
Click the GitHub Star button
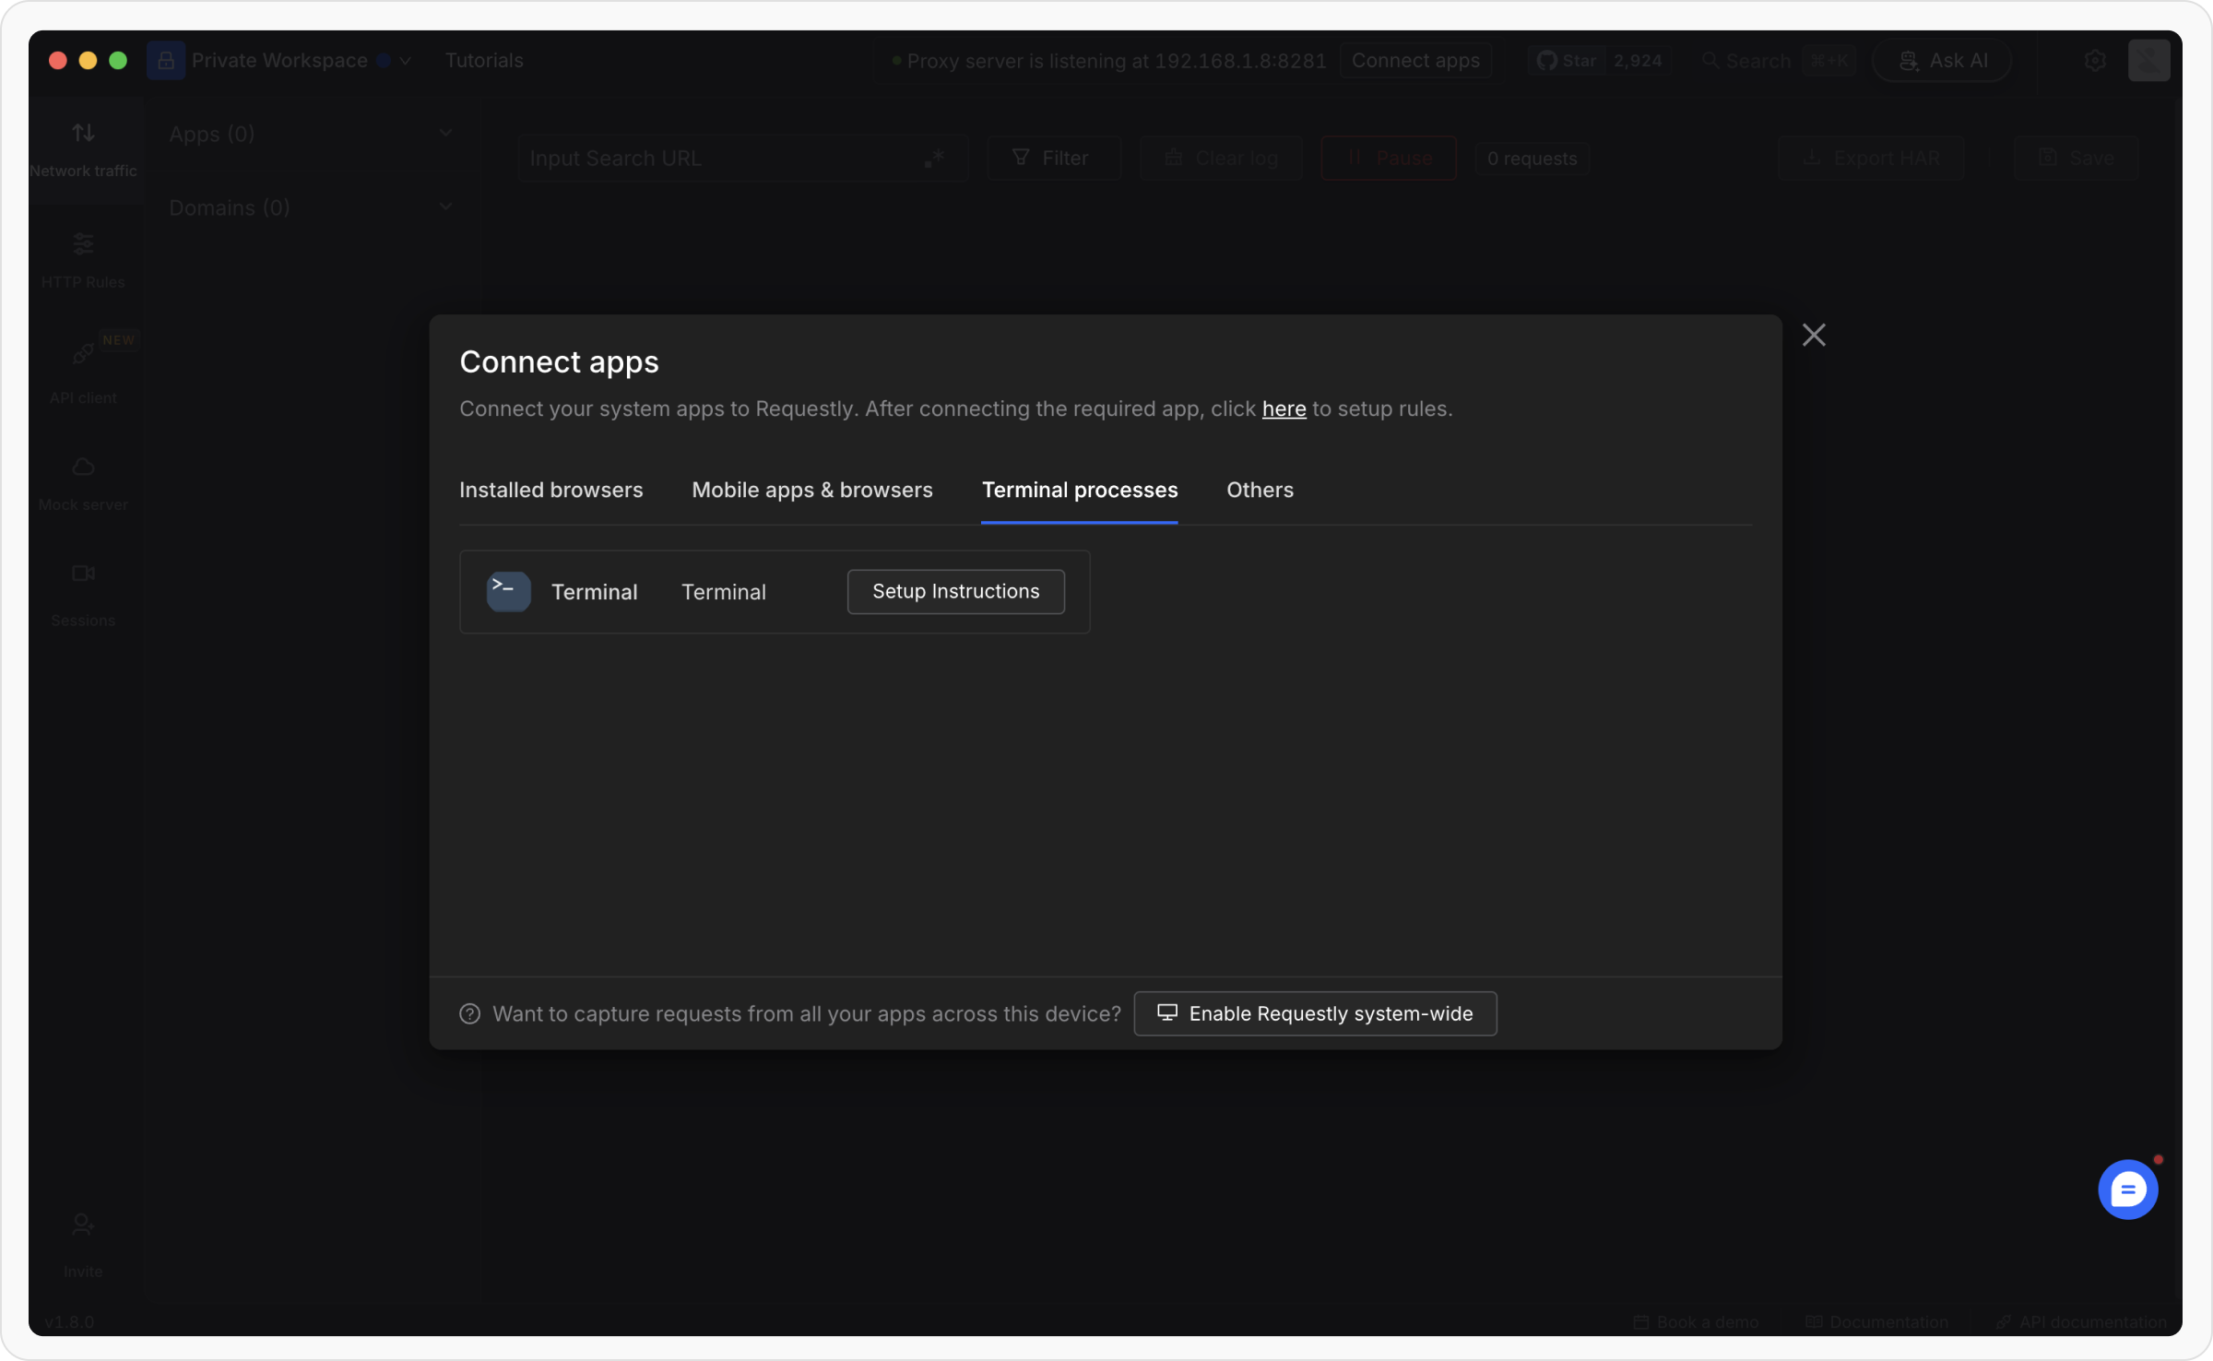pyautogui.click(x=1568, y=61)
